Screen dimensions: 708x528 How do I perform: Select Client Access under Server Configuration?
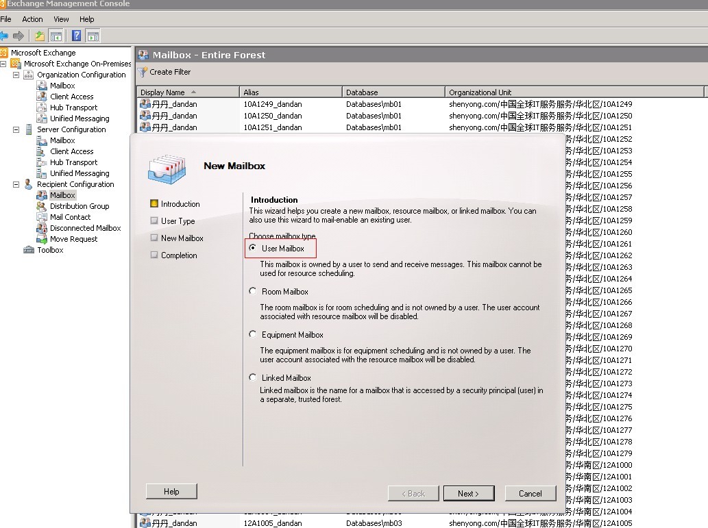tap(72, 151)
